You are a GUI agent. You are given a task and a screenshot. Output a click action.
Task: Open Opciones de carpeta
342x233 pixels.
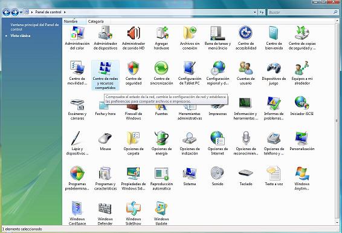pos(134,143)
